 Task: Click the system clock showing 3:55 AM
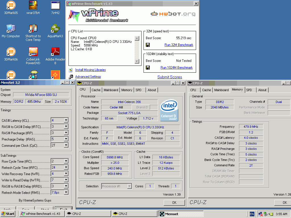[281, 214]
